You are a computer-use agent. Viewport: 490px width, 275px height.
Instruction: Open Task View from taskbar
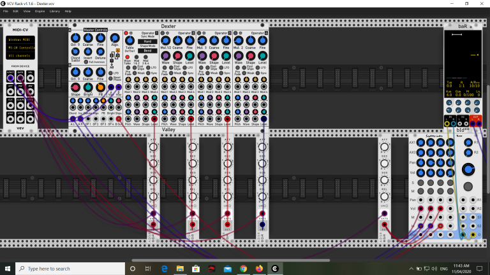pos(148,269)
